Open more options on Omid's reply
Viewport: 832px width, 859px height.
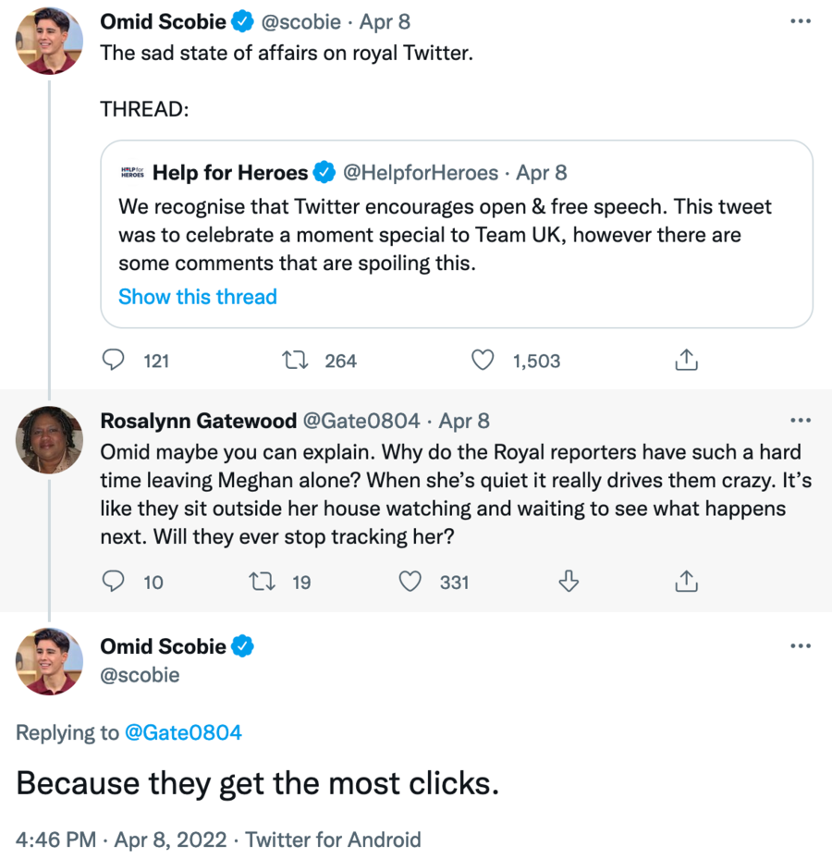(x=801, y=645)
